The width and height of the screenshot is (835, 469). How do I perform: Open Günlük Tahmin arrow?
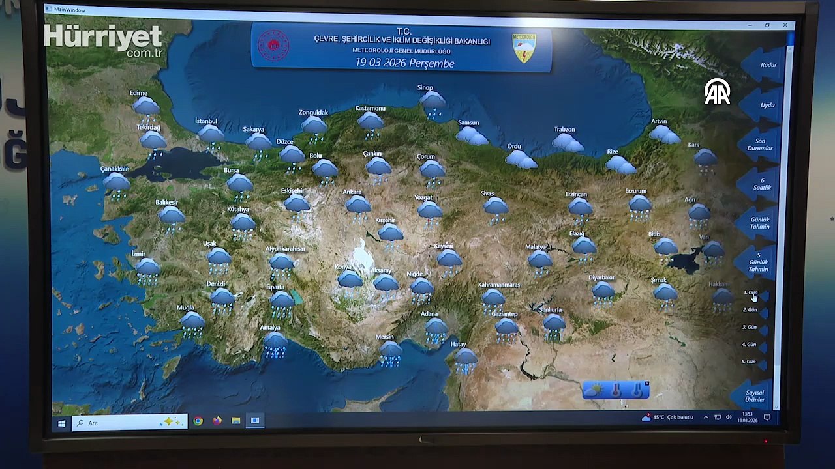click(757, 223)
